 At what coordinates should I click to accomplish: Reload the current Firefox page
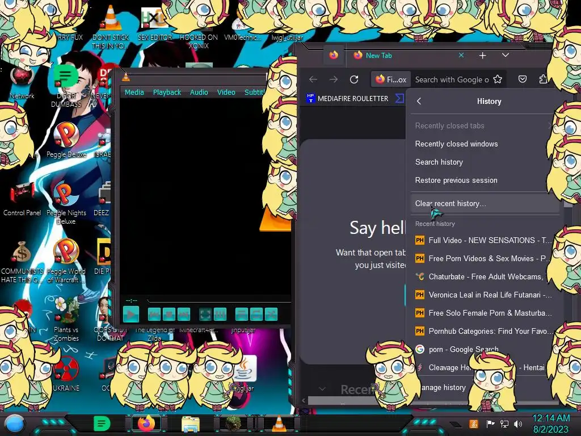click(x=354, y=79)
